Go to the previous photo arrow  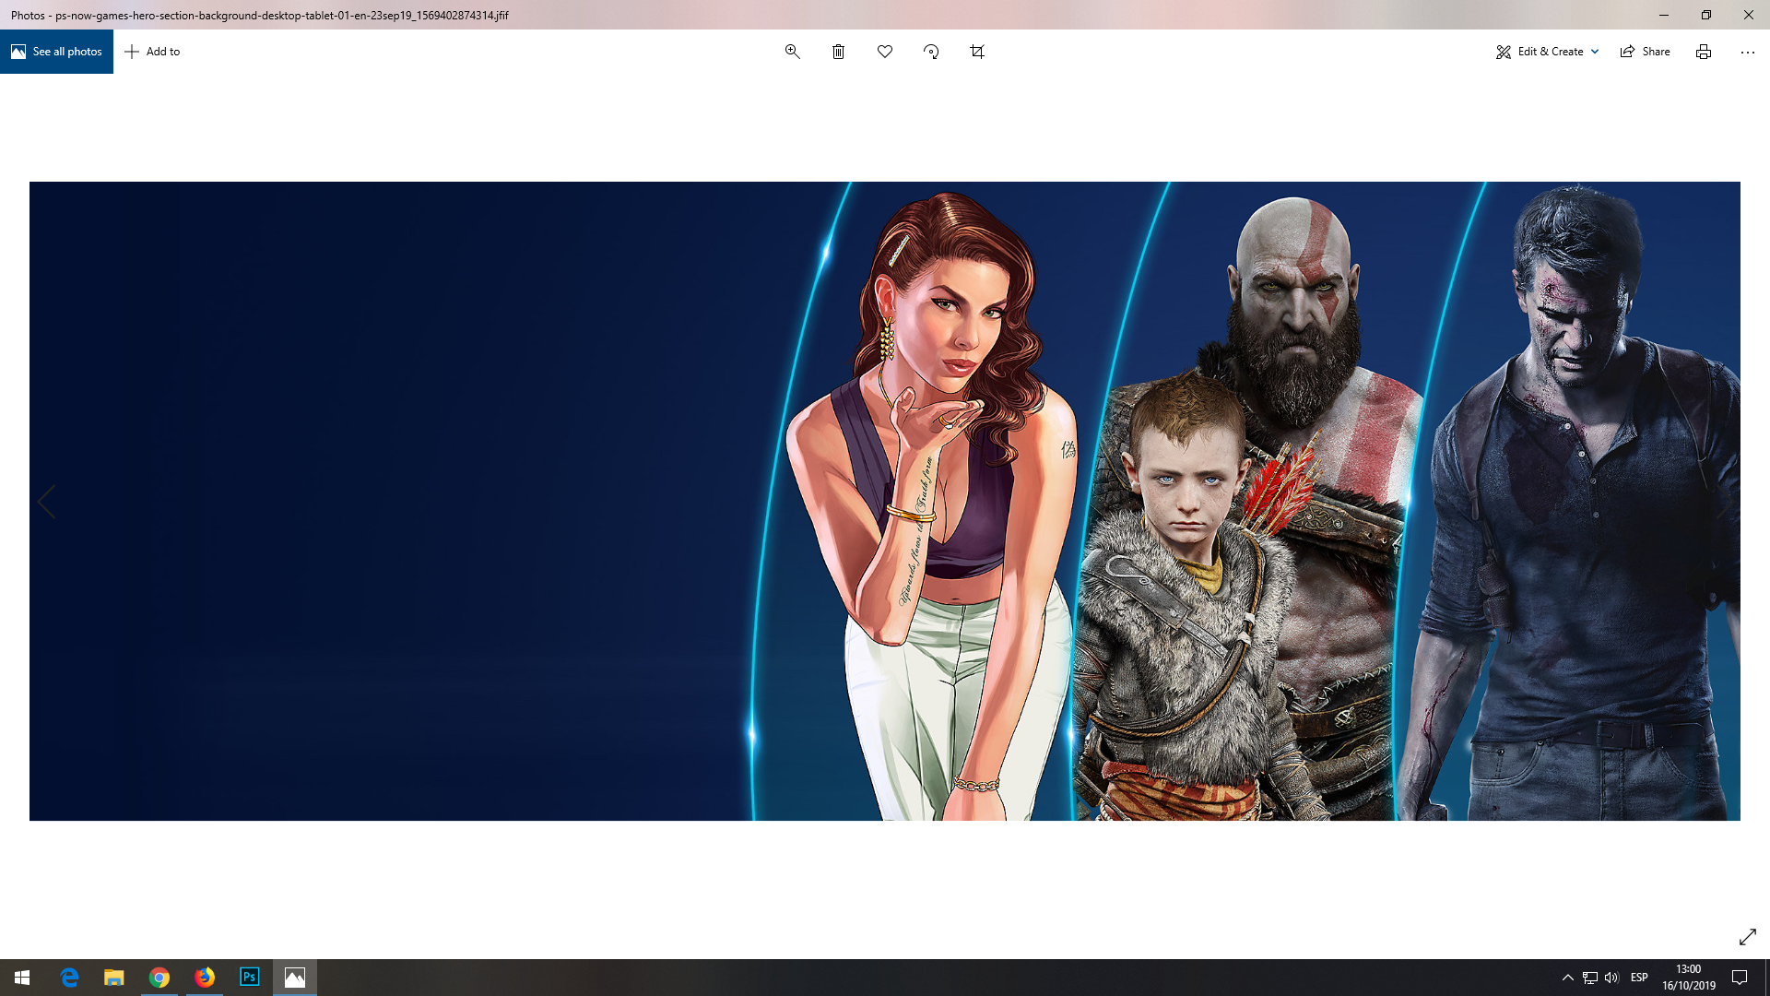coord(47,502)
